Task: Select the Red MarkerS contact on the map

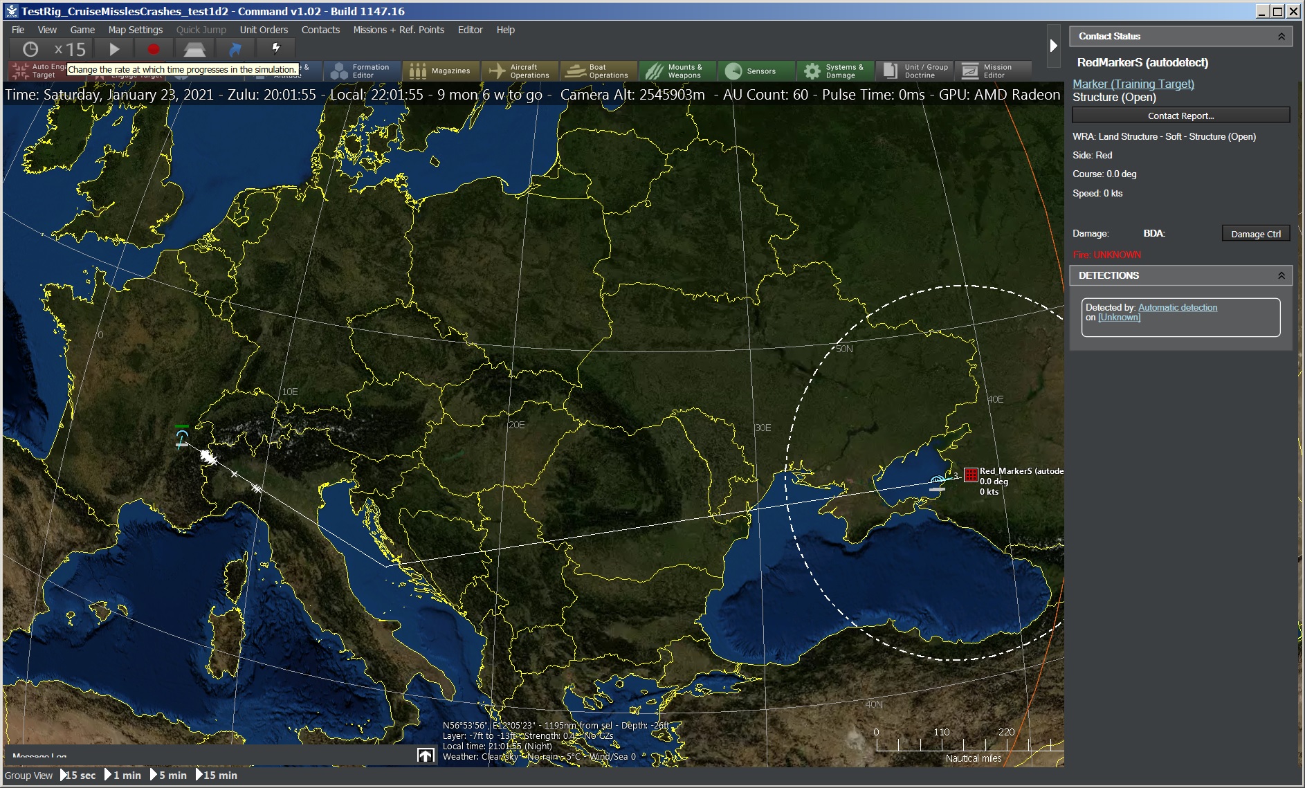Action: coord(971,475)
